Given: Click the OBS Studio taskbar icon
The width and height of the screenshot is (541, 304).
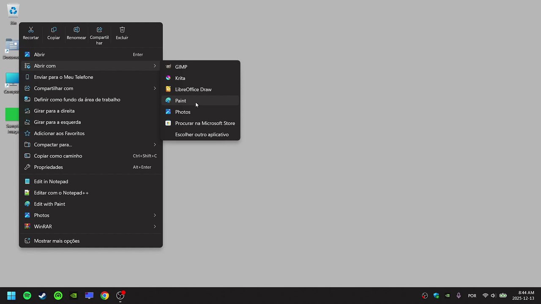Looking at the screenshot, I should point(120,296).
